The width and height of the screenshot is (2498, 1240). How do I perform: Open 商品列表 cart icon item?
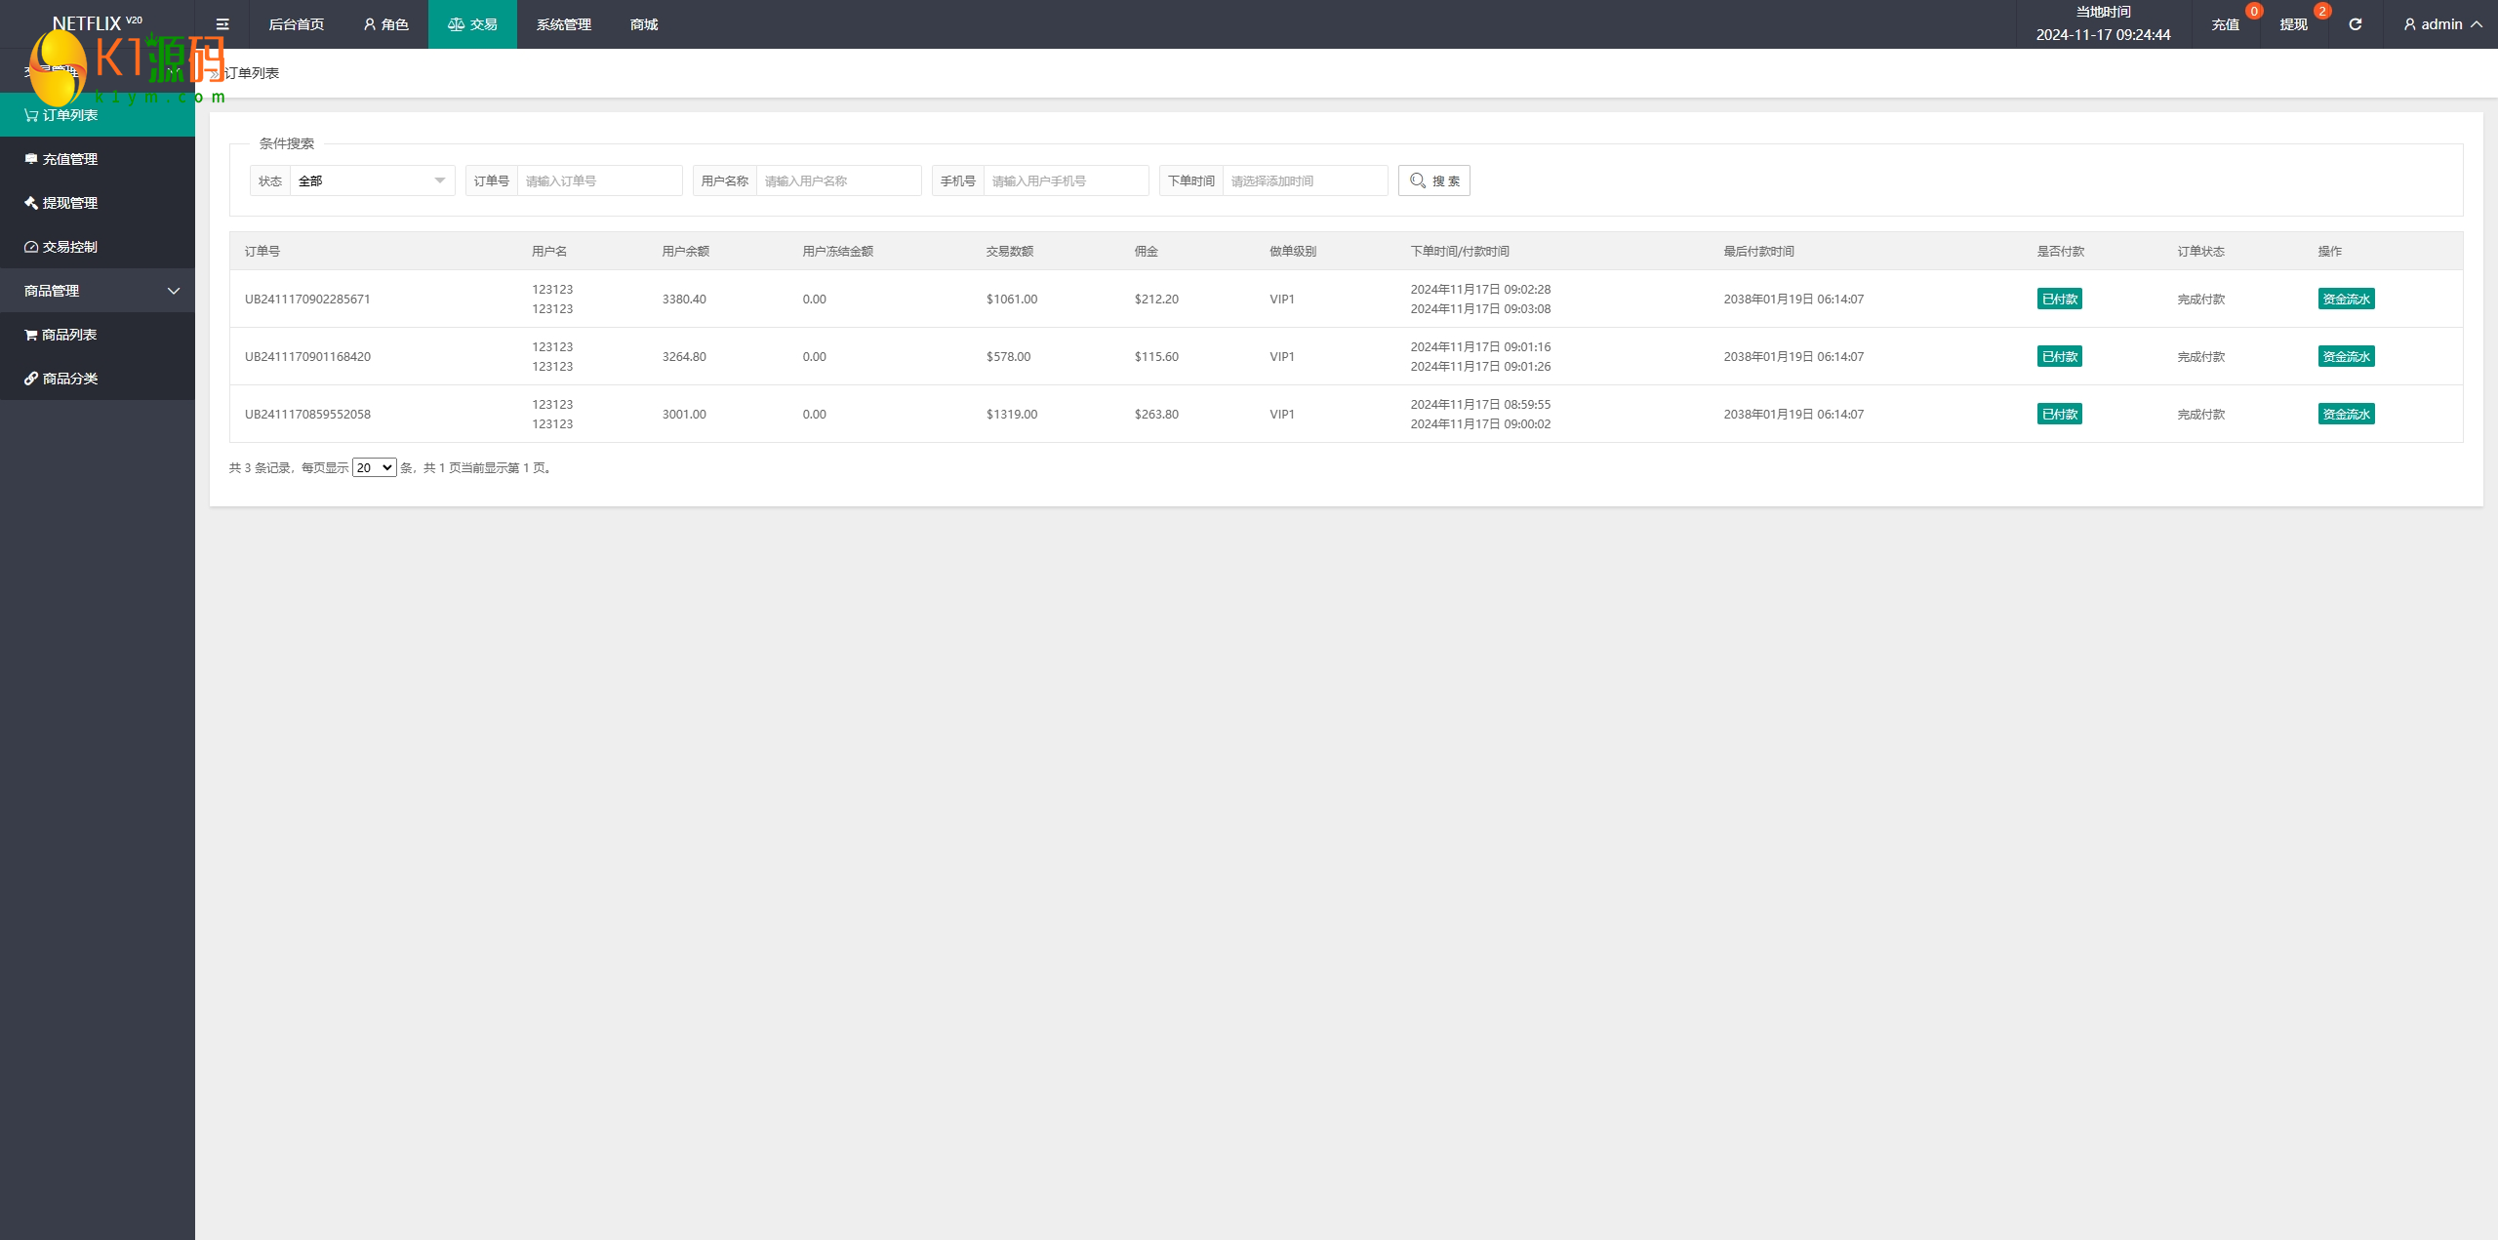(68, 335)
